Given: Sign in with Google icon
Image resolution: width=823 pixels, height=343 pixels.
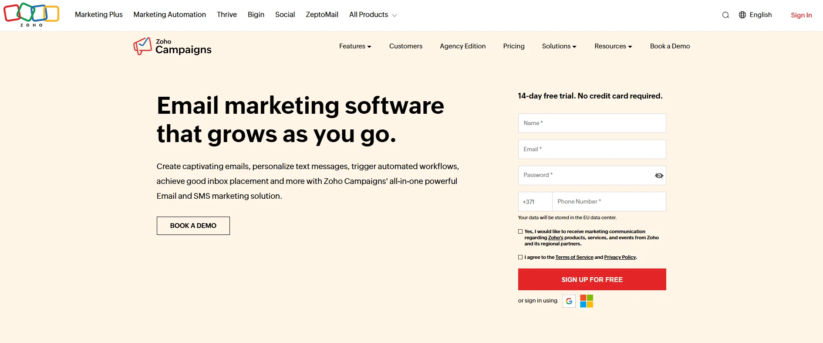Looking at the screenshot, I should pyautogui.click(x=569, y=301).
